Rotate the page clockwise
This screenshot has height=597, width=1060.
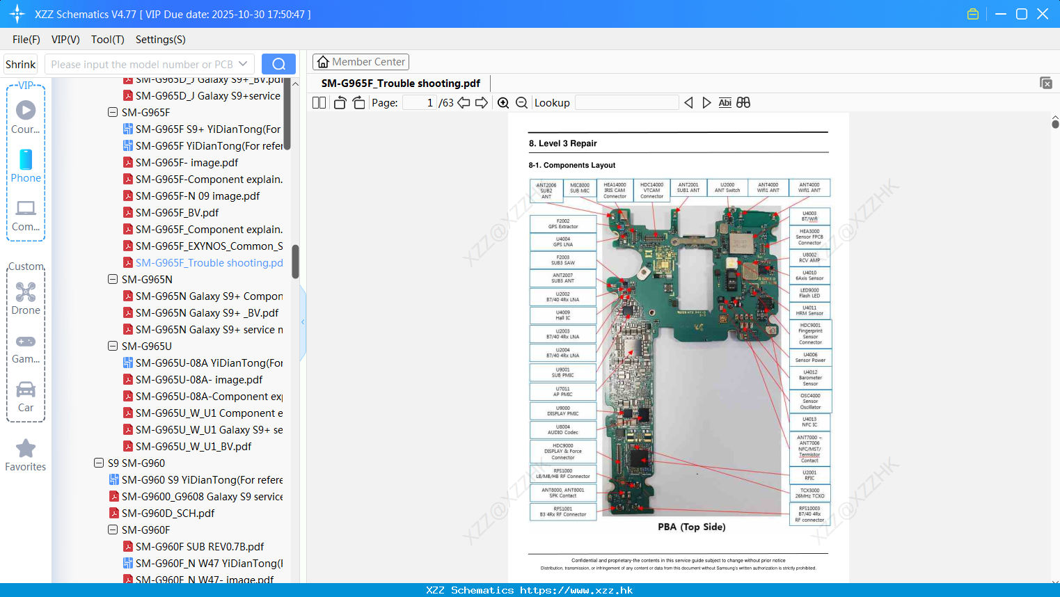coord(358,103)
